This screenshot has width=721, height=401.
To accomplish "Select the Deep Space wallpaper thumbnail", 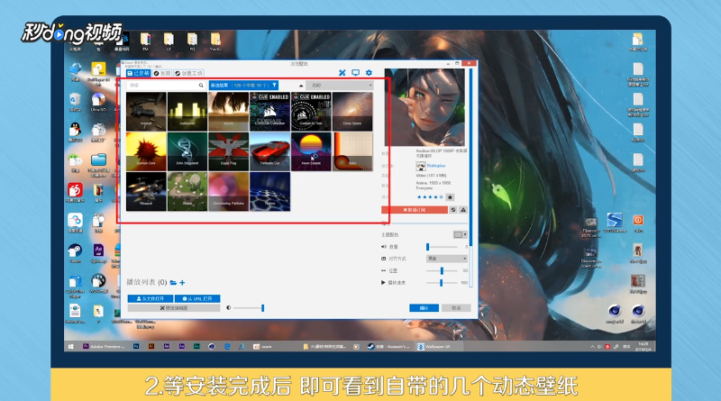I will 352,111.
